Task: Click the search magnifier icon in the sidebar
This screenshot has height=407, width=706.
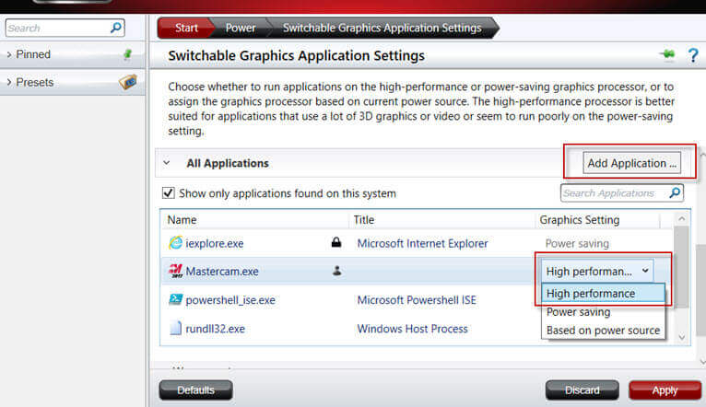Action: [x=116, y=29]
